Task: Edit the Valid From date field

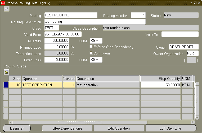Action: click(x=63, y=34)
